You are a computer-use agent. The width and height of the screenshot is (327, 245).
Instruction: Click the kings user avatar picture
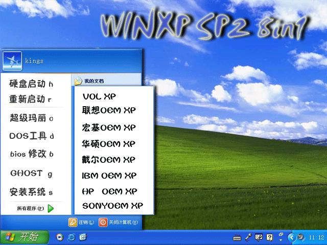[x=12, y=61]
